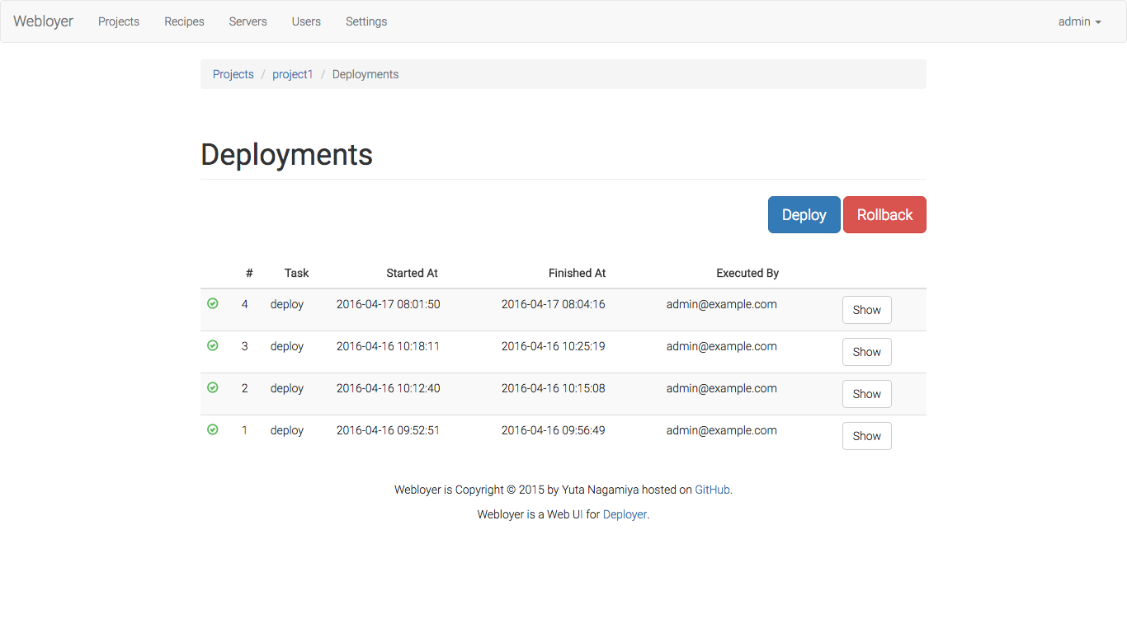
Task: Click admin@example.com in deployment 1 row
Action: pos(722,430)
